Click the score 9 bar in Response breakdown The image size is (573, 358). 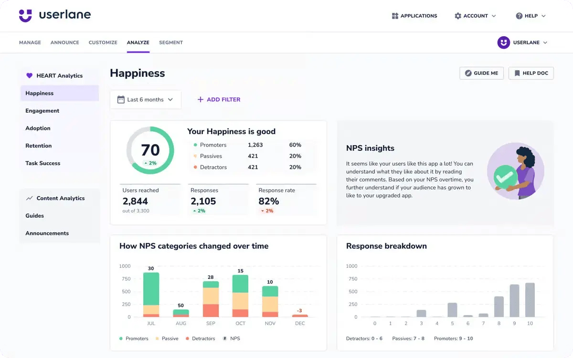(514, 301)
